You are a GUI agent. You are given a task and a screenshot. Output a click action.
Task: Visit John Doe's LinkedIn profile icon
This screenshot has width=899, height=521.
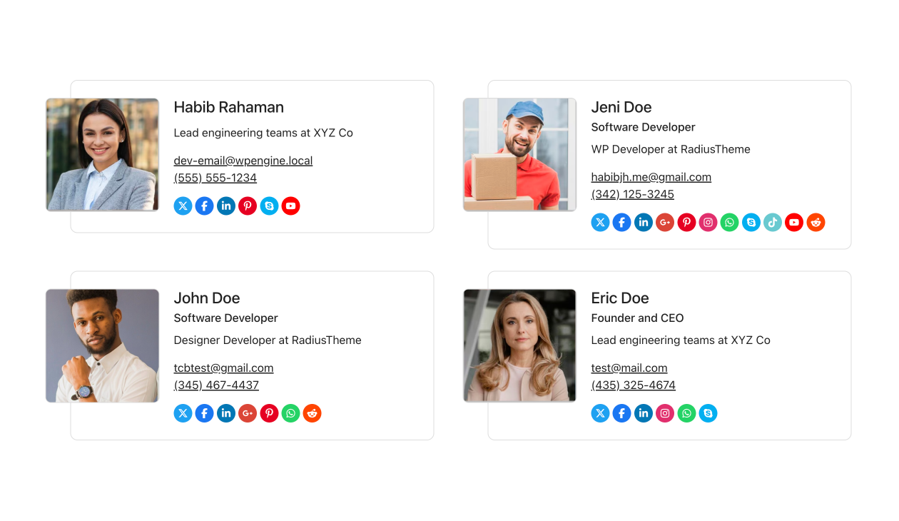(226, 413)
